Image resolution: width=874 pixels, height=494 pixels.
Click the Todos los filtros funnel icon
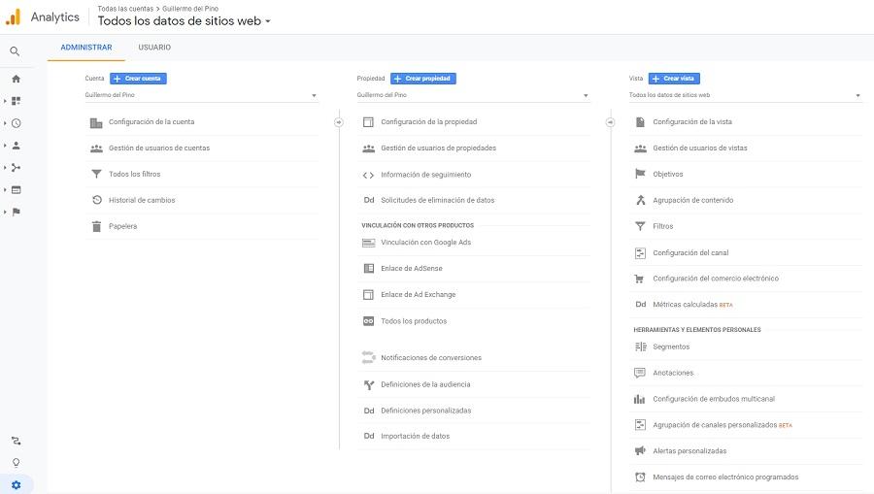96,174
